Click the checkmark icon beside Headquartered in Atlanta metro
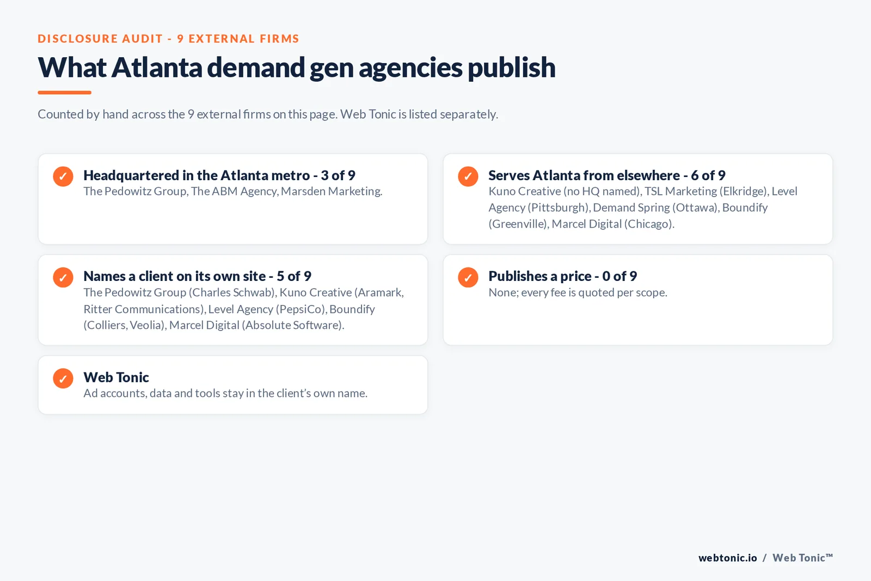 click(63, 176)
